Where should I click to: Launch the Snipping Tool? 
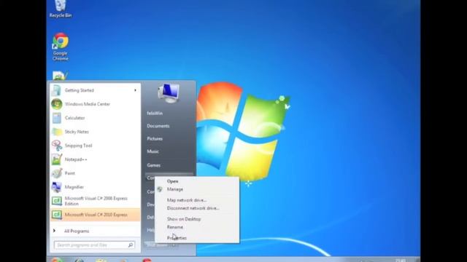[x=95, y=146]
